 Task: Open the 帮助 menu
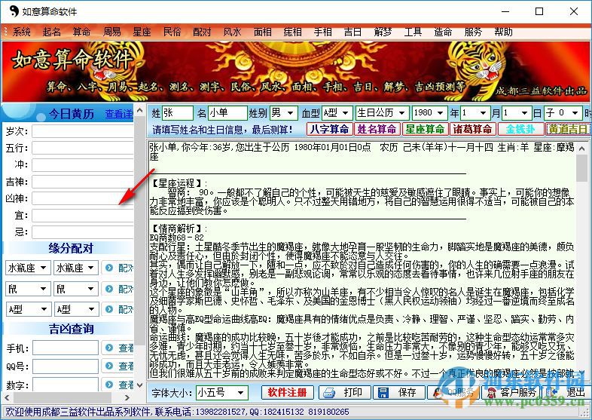tap(503, 32)
